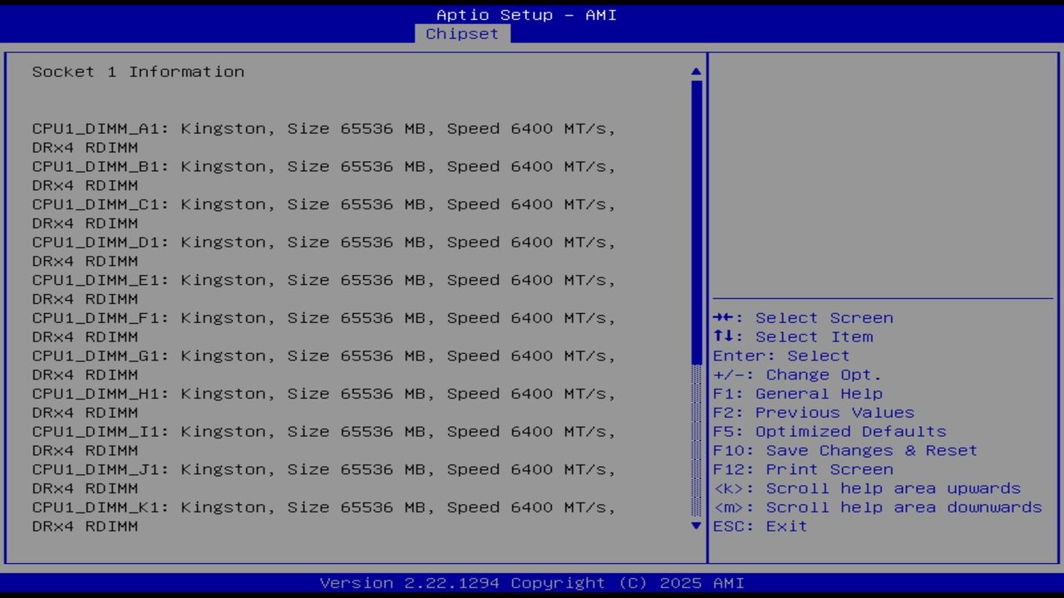Select the CPU1_DIMM_A1 Kingston entry

[x=323, y=129]
